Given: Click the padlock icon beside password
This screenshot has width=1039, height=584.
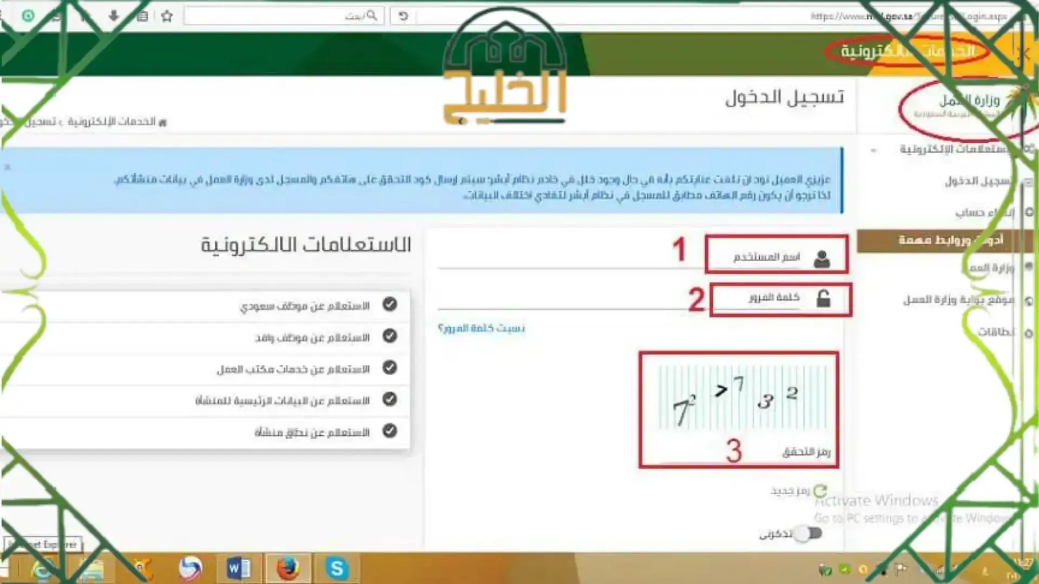Looking at the screenshot, I should click(x=823, y=298).
